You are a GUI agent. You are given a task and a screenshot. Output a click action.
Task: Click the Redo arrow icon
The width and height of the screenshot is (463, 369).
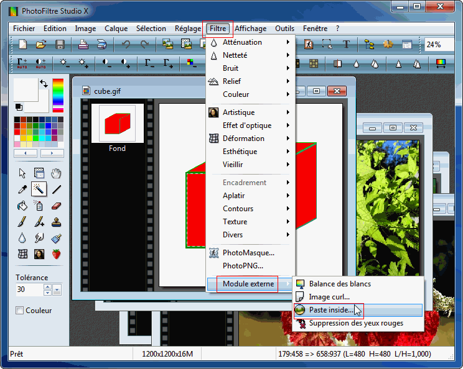click(144, 45)
